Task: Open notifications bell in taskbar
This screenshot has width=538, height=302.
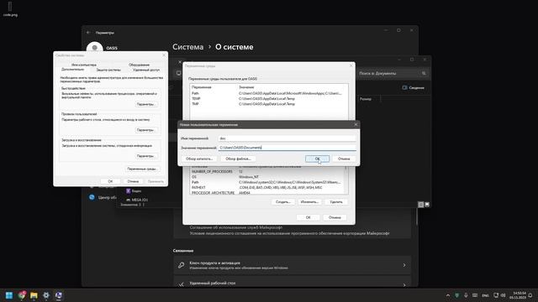Action: pos(530,295)
